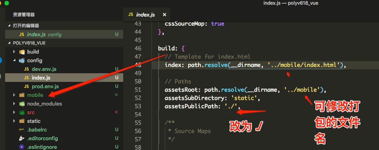The image size is (379, 150).
Task: Expand the node_modules folder arrow
Action: click(x=14, y=104)
